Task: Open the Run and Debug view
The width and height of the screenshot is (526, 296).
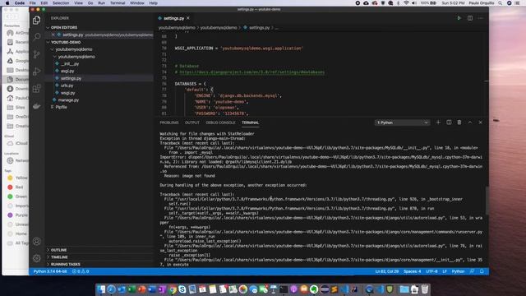Action: coord(36,72)
